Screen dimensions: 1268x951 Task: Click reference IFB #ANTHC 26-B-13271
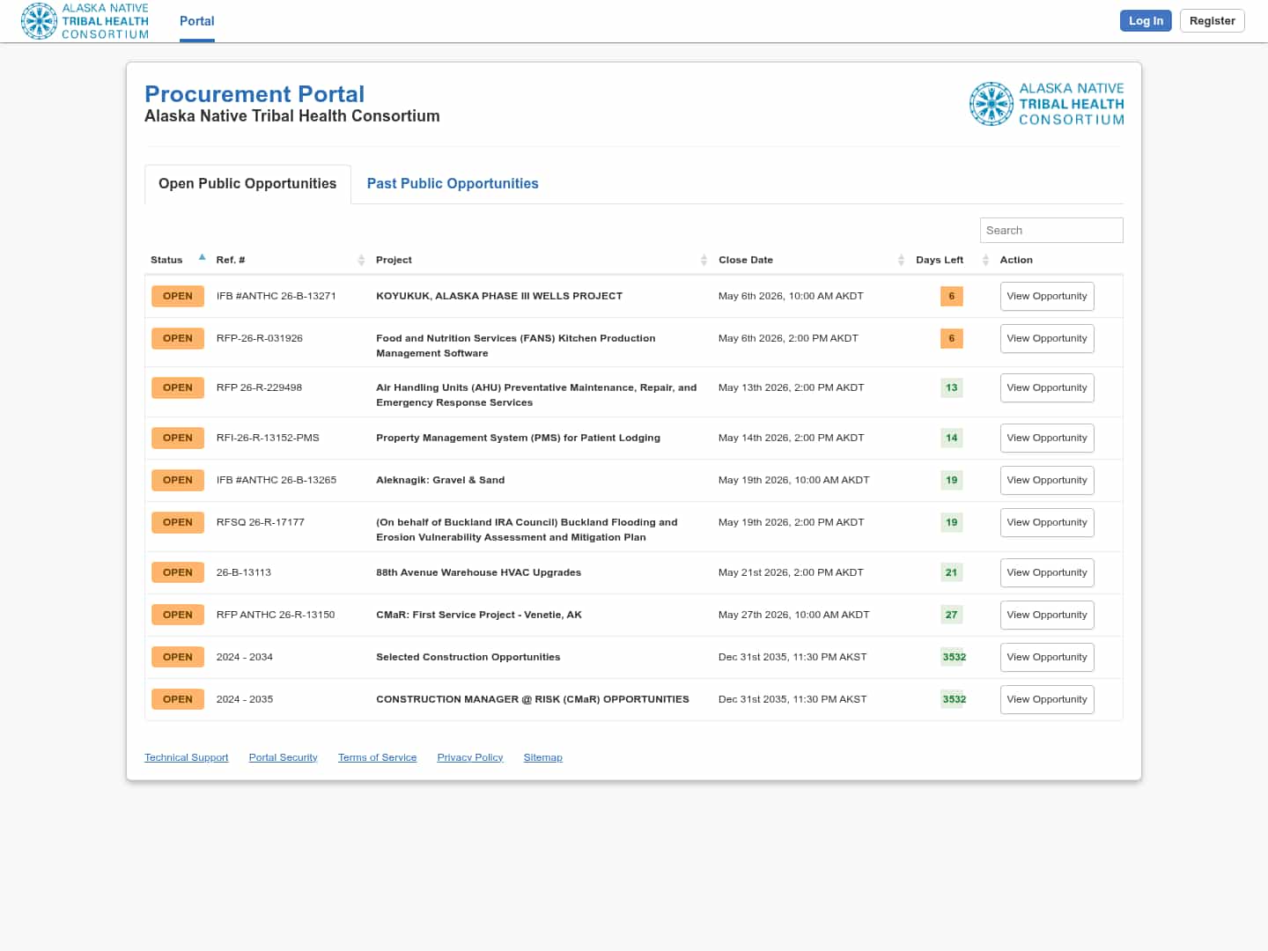point(276,296)
